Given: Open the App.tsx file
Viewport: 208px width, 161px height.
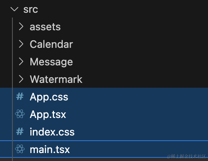Looking at the screenshot, I should point(104,114).
